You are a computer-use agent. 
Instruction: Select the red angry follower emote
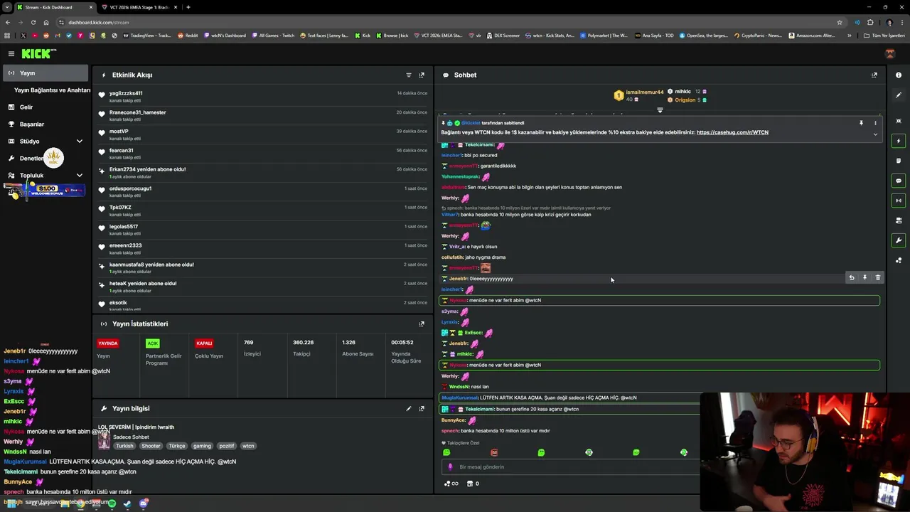tap(494, 452)
